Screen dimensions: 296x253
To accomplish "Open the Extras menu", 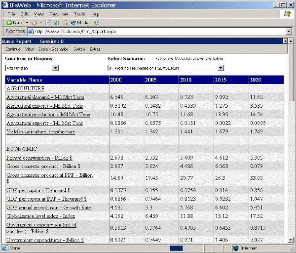I will pyautogui.click(x=95, y=49).
